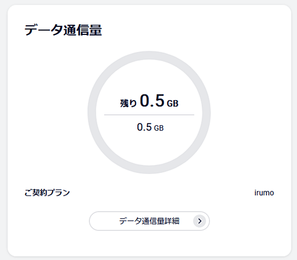Open データ通信量詳細 details page
Image resolution: width=297 pixels, height=260 pixels.
pyautogui.click(x=149, y=221)
